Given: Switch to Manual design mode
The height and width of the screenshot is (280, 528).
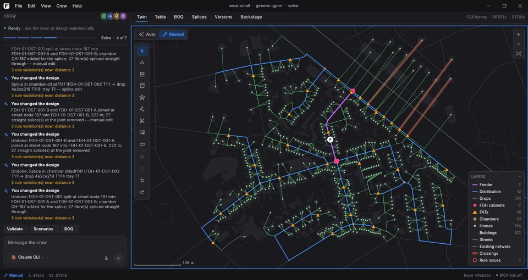Looking at the screenshot, I should click(173, 34).
